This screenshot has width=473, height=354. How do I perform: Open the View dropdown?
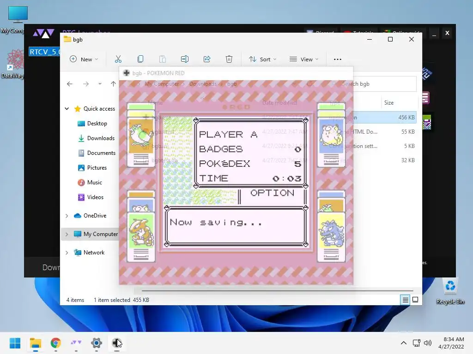[304, 59]
